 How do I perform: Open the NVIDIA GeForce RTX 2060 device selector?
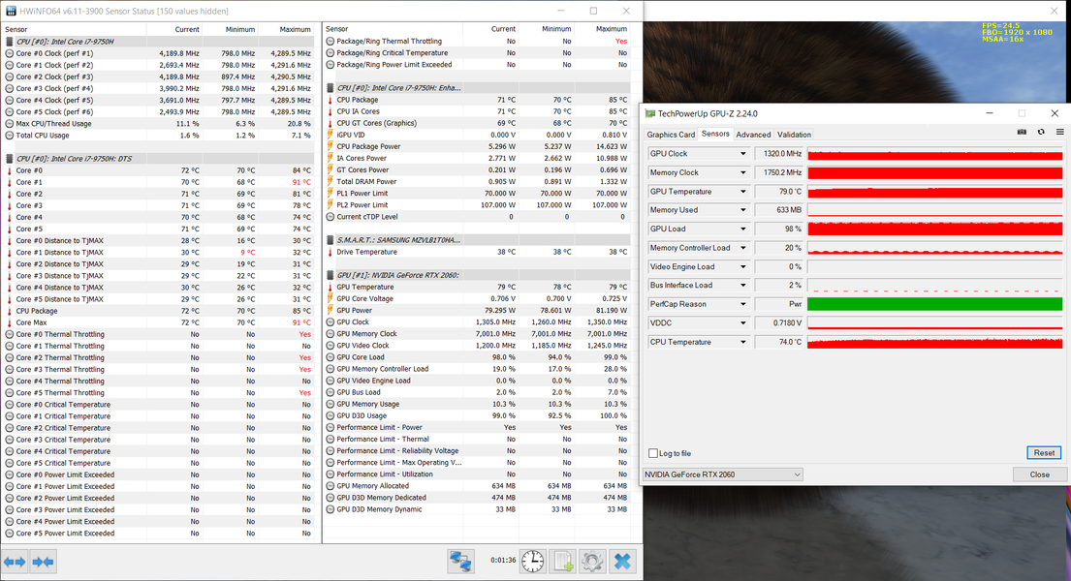(x=723, y=474)
